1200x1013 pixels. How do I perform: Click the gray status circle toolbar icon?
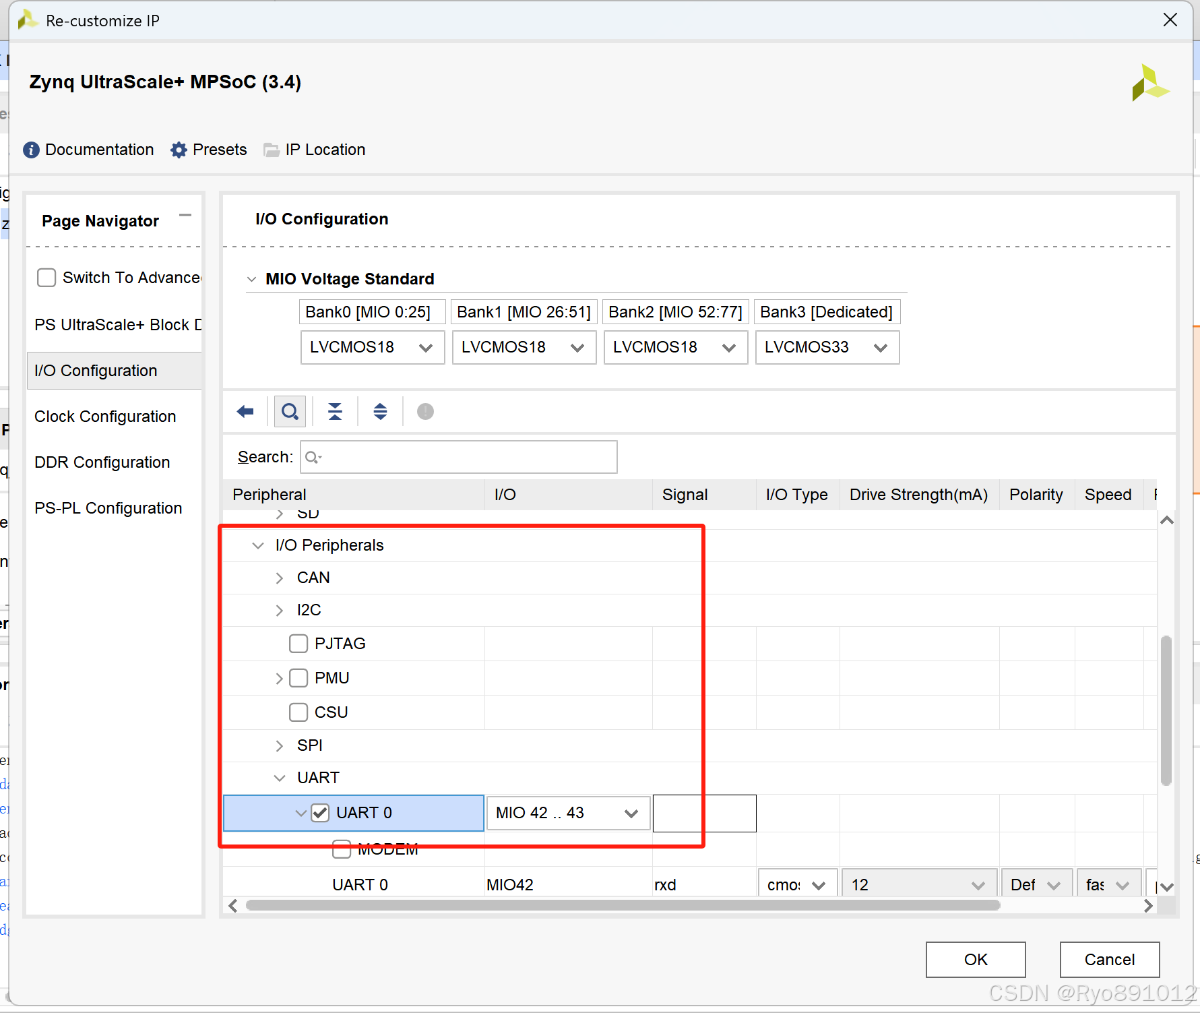(425, 411)
